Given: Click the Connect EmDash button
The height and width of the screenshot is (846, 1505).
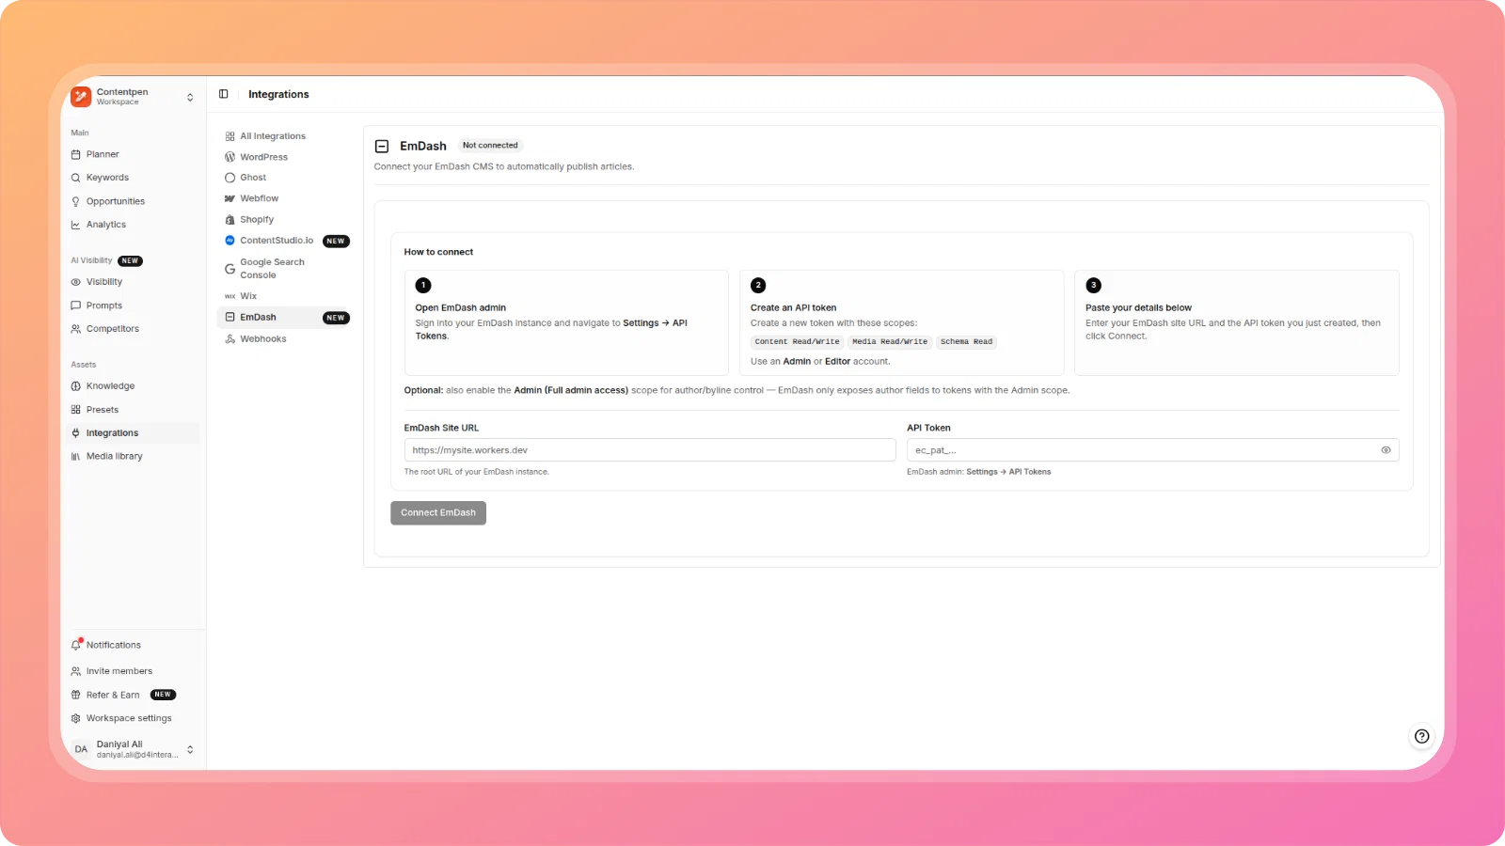Looking at the screenshot, I should [438, 513].
